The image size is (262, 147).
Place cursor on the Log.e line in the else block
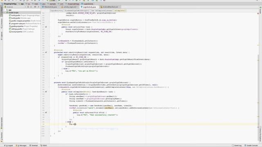click(73, 124)
